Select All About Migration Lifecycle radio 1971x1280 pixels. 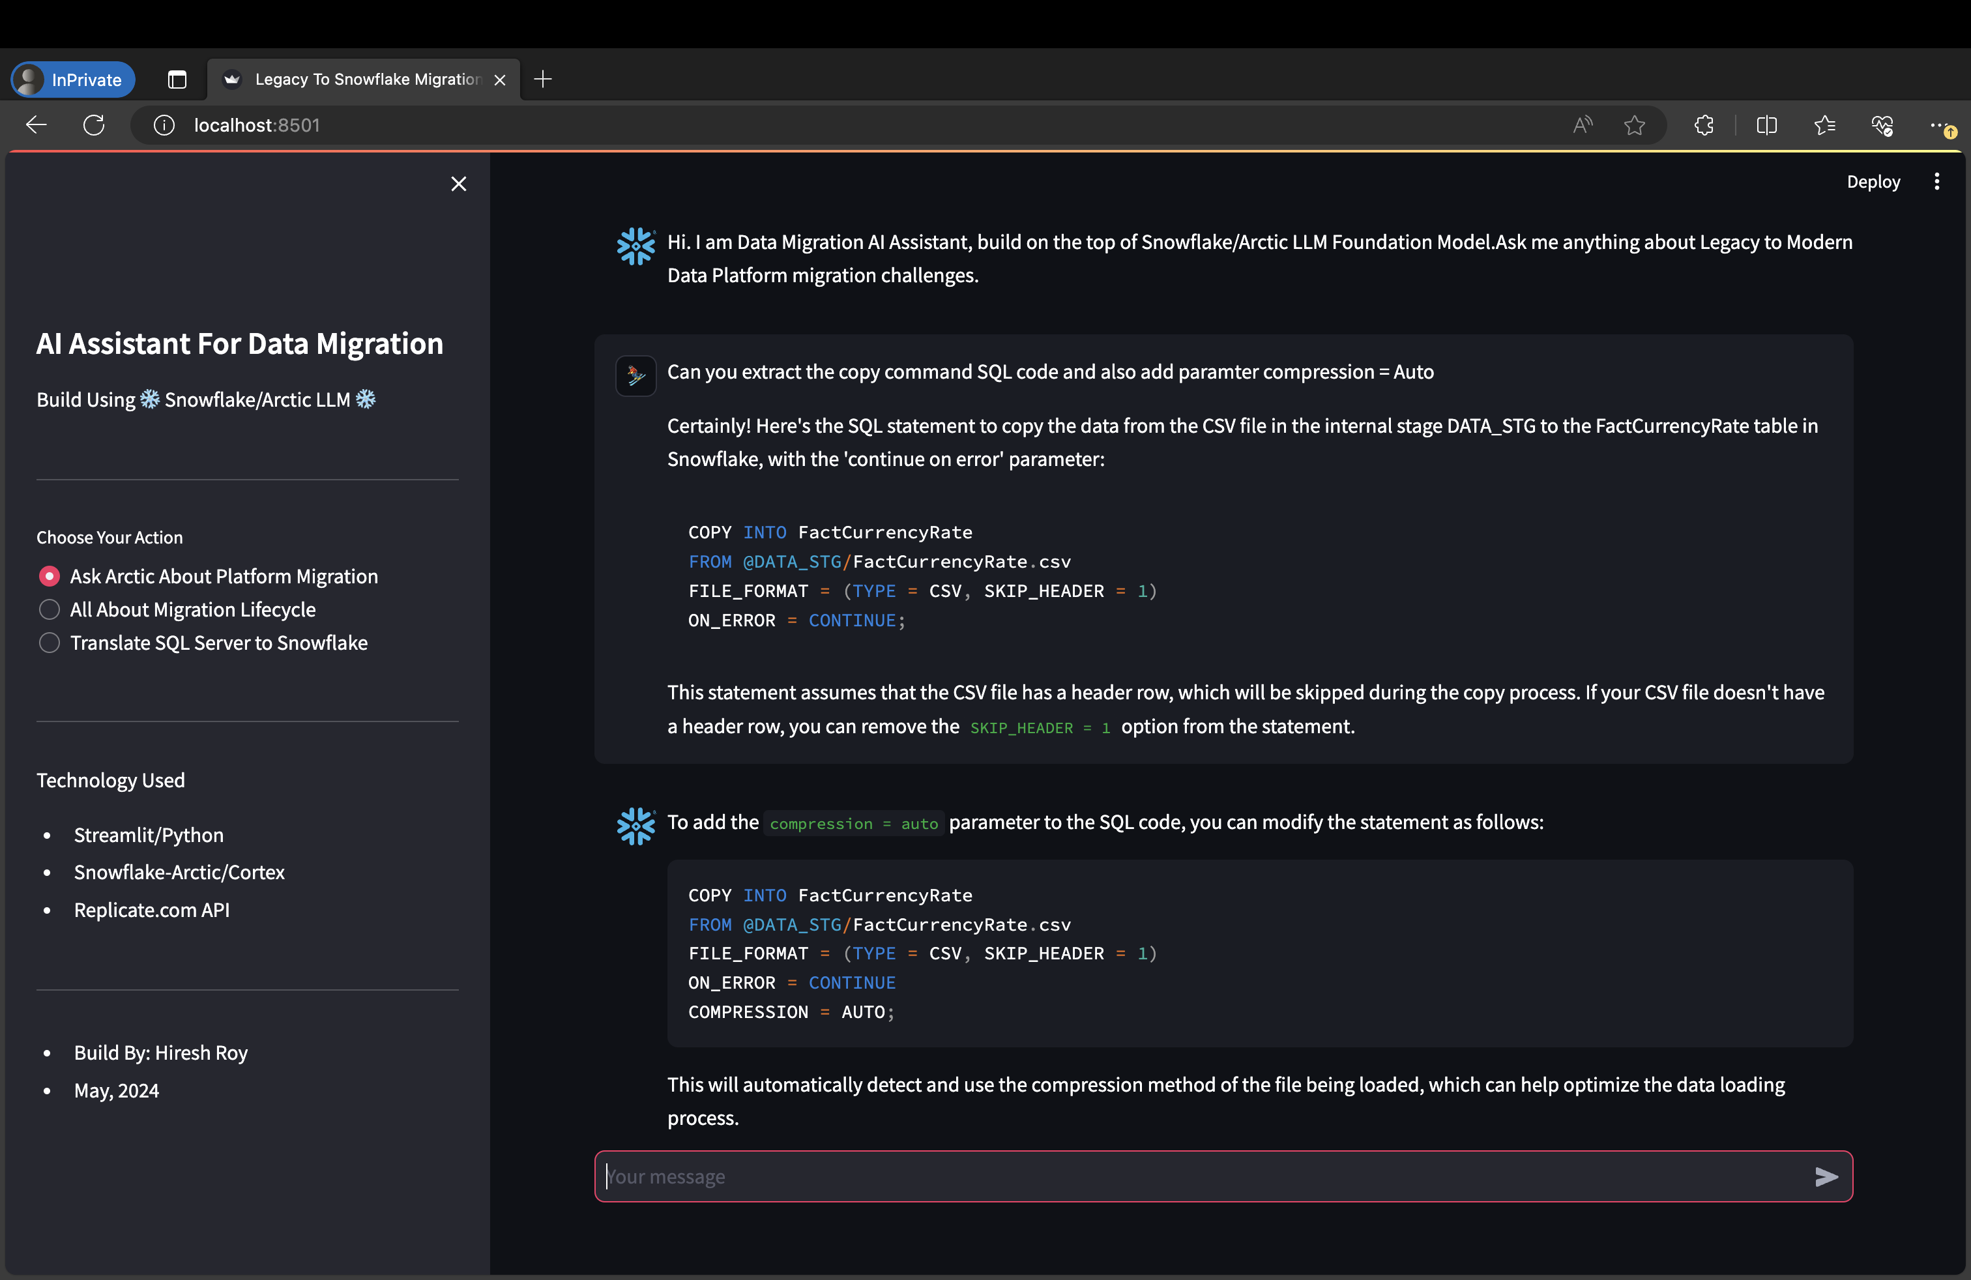coord(50,609)
